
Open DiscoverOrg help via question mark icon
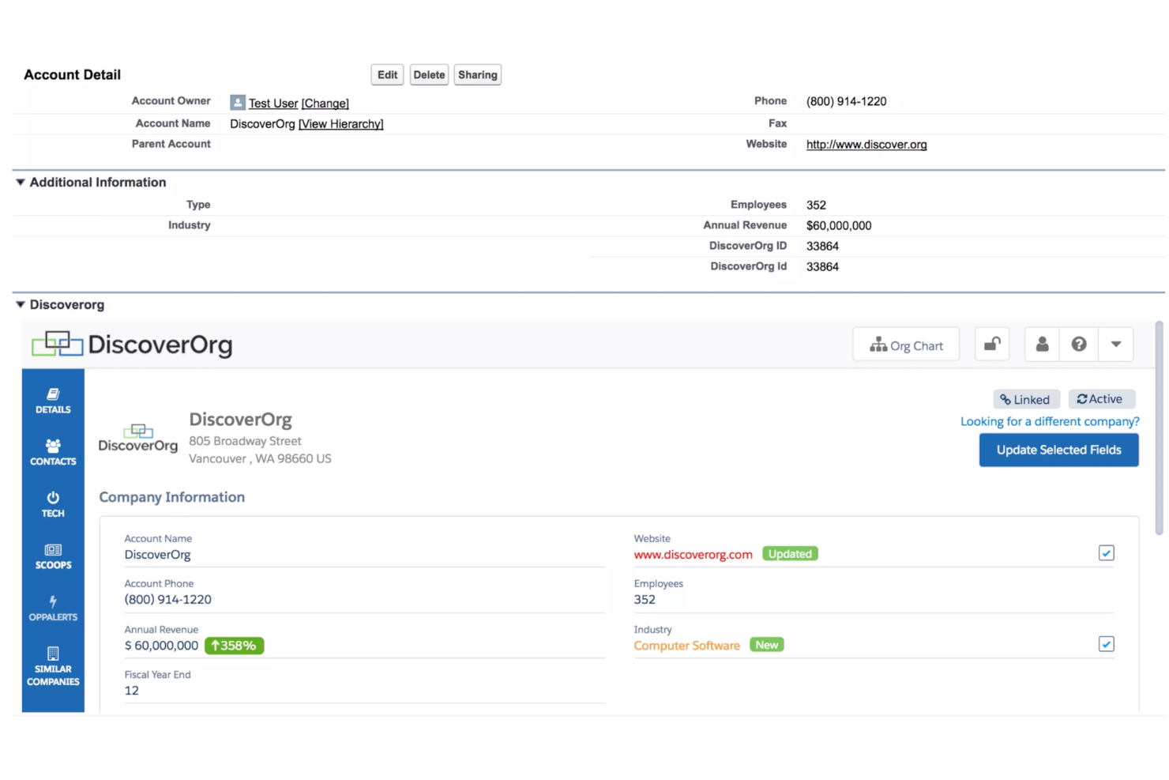point(1078,344)
